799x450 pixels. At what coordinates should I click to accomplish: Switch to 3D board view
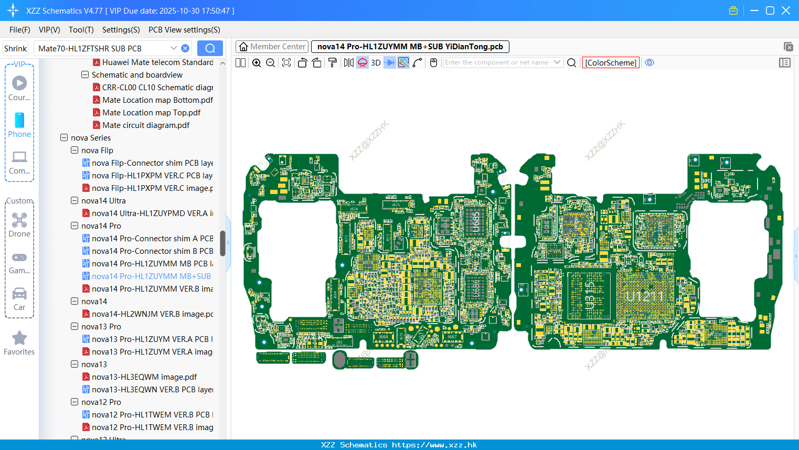click(x=376, y=62)
